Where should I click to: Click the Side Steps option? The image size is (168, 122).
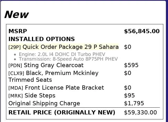click(40, 96)
